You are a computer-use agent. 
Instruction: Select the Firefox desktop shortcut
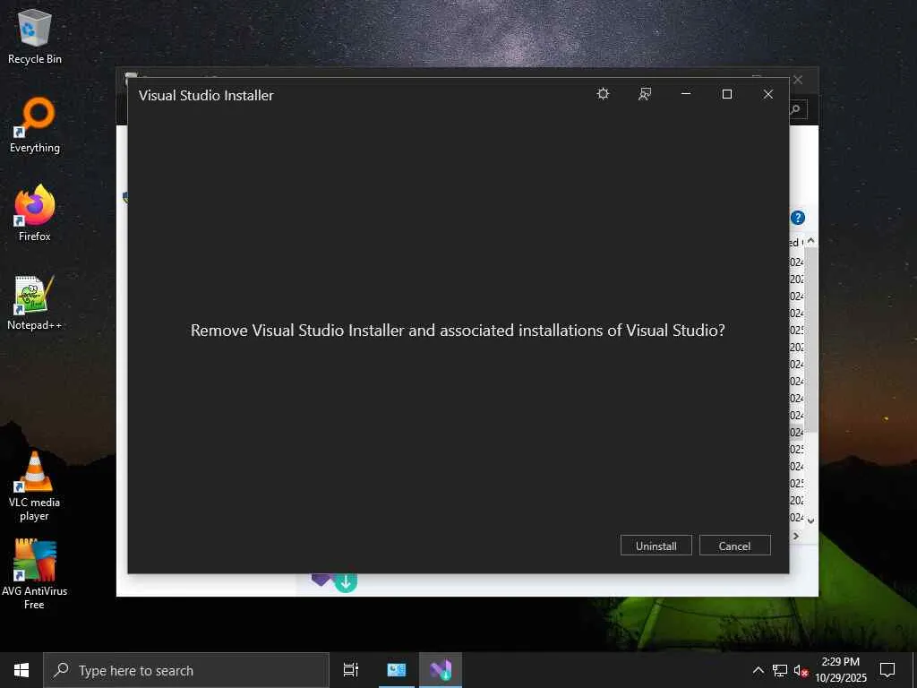pos(35,213)
